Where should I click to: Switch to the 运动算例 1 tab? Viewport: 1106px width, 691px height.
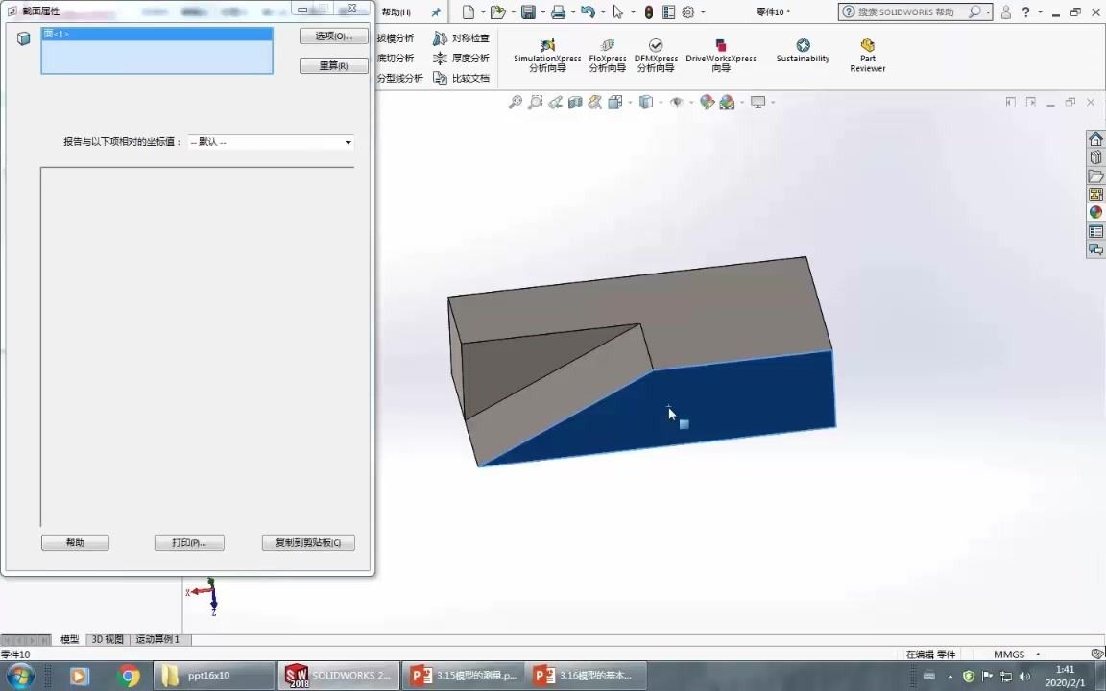(x=156, y=639)
